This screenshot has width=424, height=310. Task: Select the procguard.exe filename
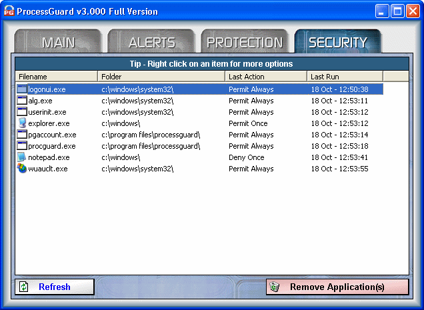point(52,146)
